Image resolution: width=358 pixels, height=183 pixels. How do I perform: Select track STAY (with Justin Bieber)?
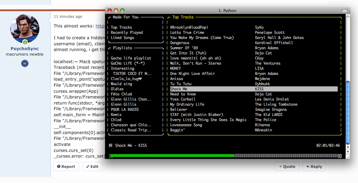coord(197,114)
